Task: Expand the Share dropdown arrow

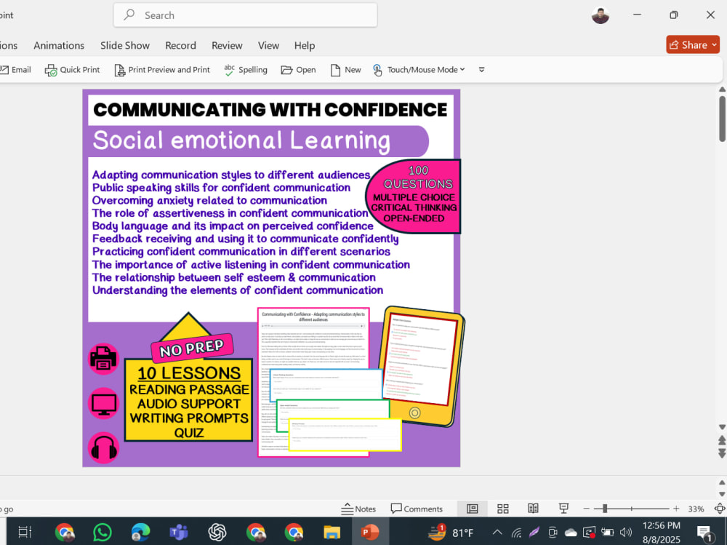Action: coord(715,45)
